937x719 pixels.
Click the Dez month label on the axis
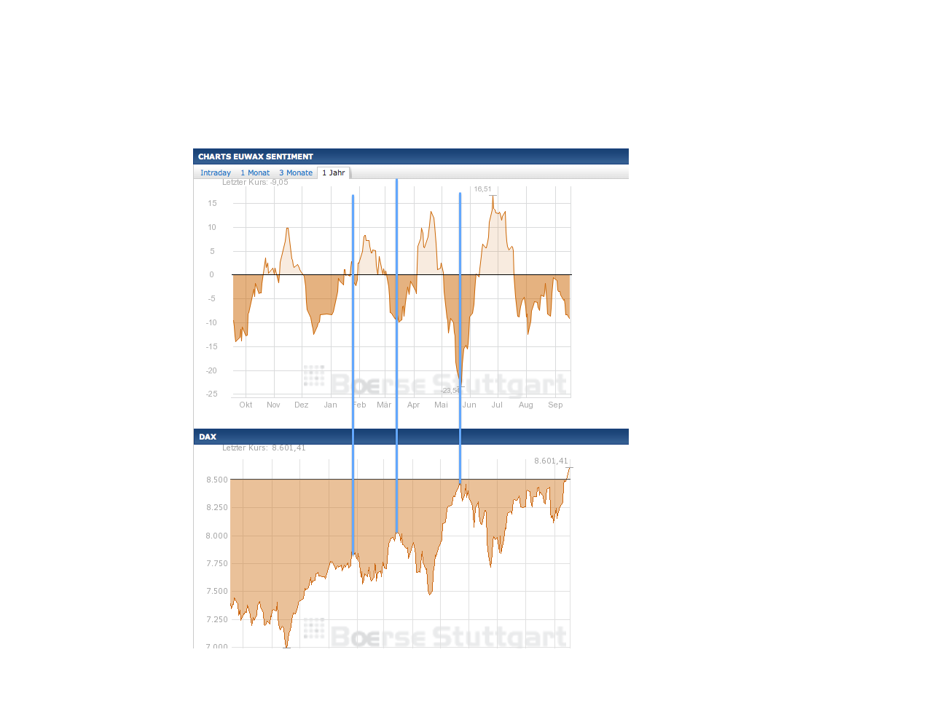pos(301,405)
